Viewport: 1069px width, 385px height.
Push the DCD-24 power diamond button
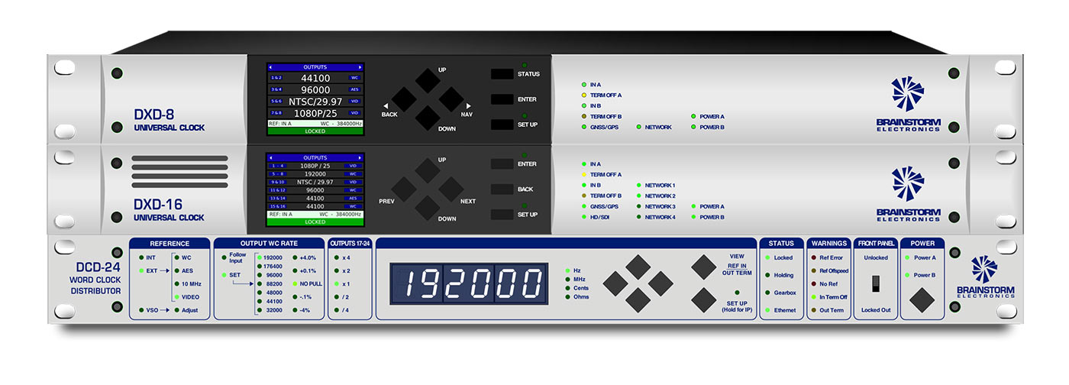(924, 299)
